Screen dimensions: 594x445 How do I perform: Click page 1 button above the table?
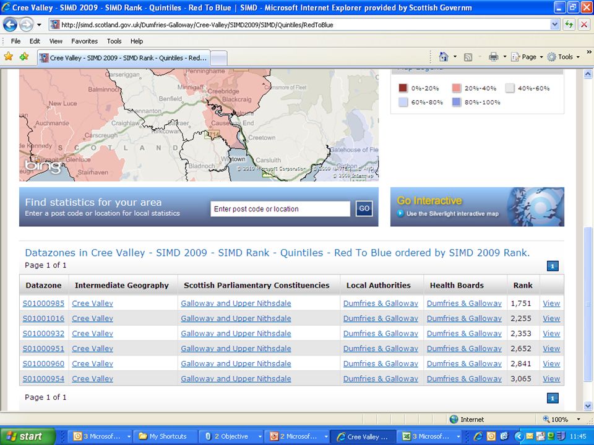pyautogui.click(x=553, y=266)
